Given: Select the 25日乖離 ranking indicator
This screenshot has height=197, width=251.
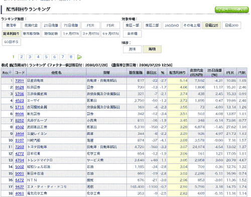Looking at the screenshot, I should pyautogui.click(x=51, y=26).
